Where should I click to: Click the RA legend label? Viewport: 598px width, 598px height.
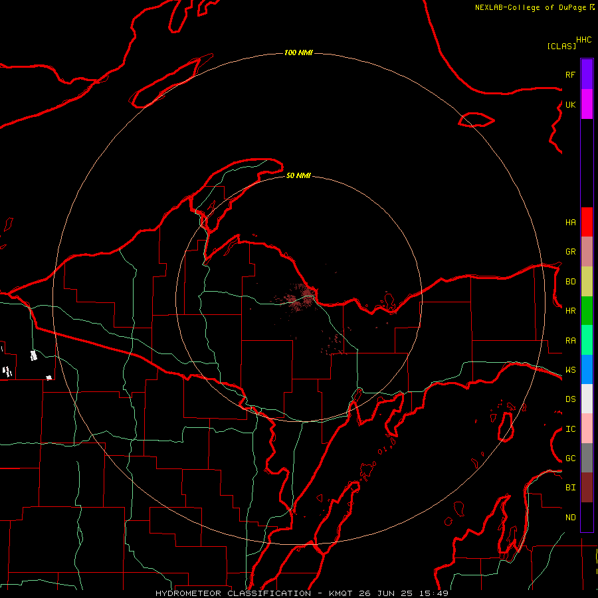pos(570,341)
